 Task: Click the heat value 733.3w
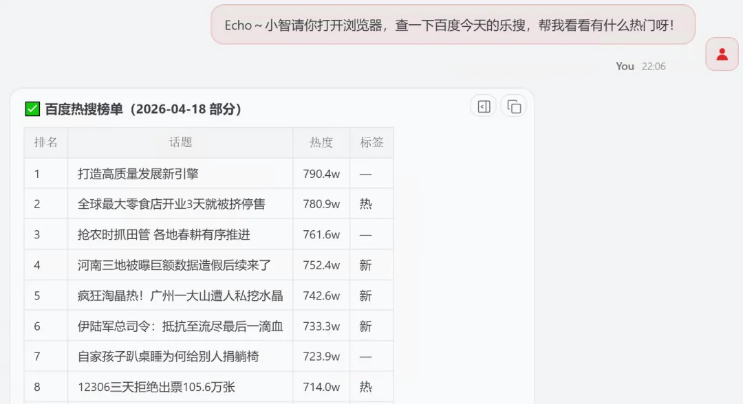tap(321, 326)
